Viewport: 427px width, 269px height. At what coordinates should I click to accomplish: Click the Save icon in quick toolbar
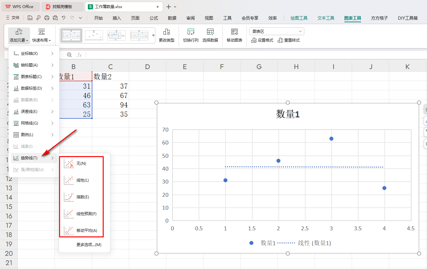coord(30,18)
